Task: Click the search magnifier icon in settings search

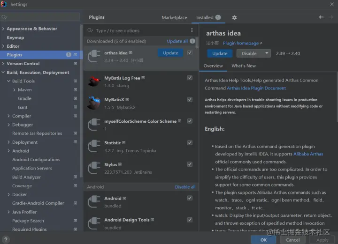Action: (x=4, y=17)
